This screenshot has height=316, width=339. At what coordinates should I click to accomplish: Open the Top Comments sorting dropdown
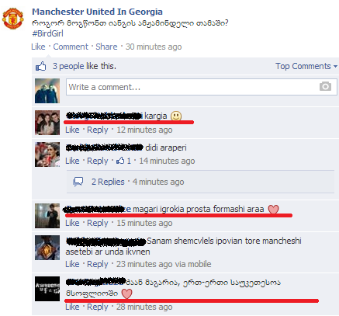[306, 66]
